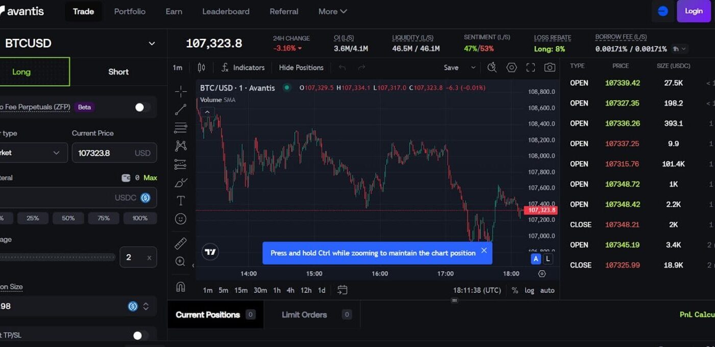This screenshot has height=347, width=715.
Task: Select the trend line drawing tool
Action: click(x=181, y=109)
